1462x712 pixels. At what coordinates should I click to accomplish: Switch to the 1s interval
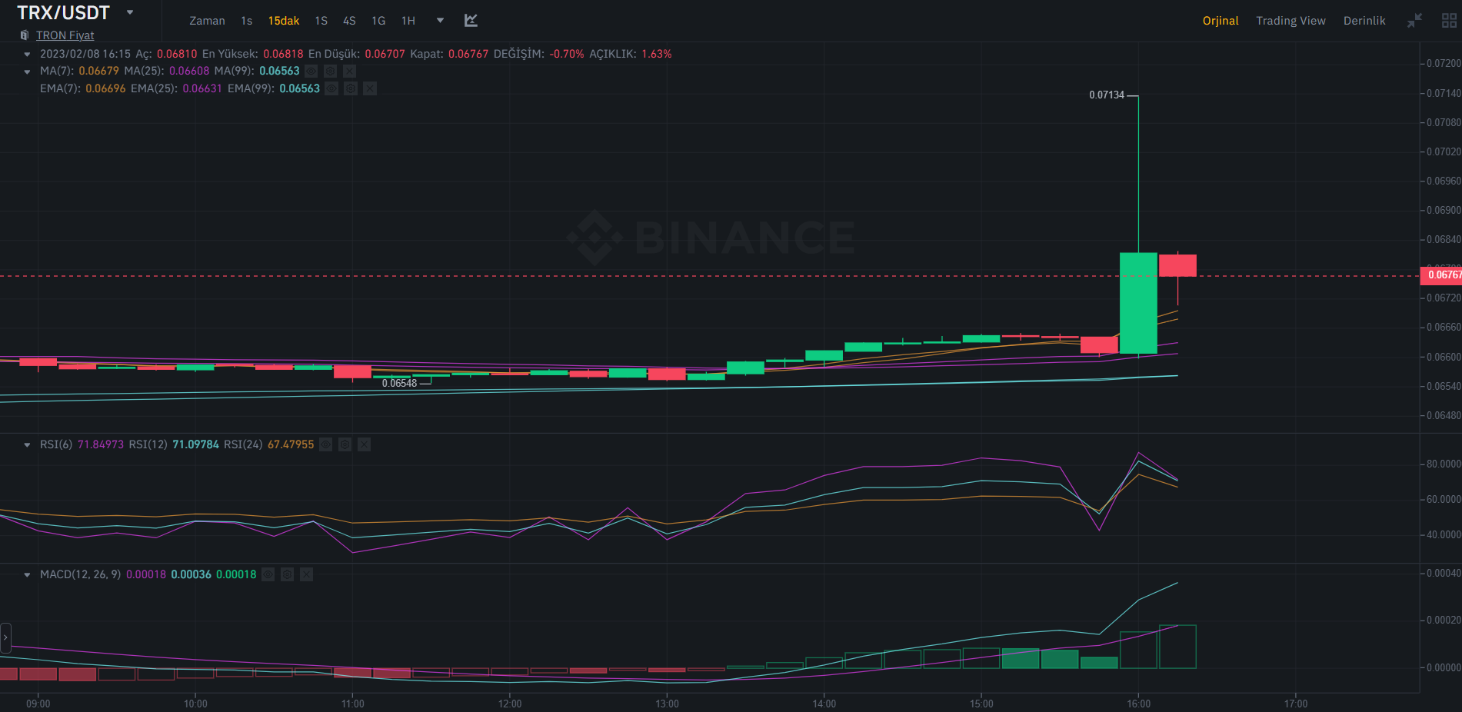coord(246,21)
